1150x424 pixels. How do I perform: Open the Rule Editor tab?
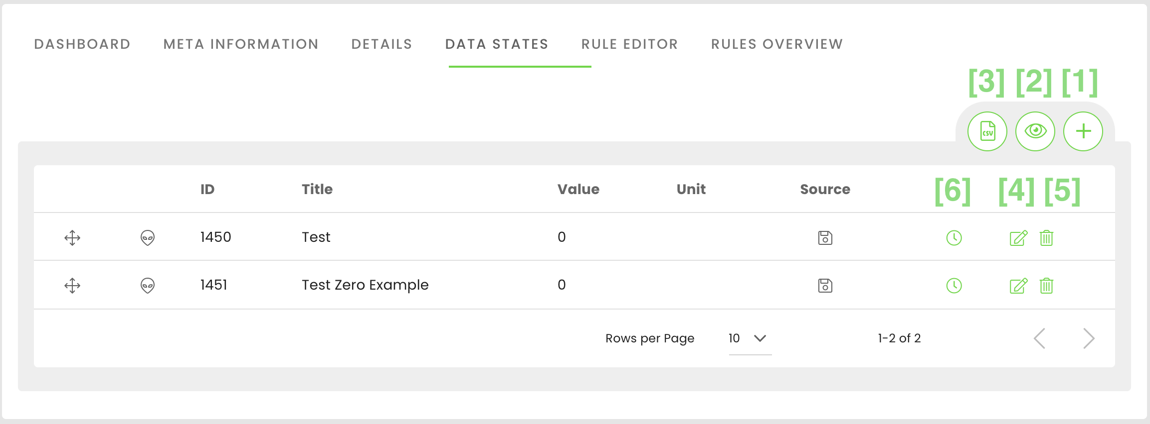pos(629,44)
